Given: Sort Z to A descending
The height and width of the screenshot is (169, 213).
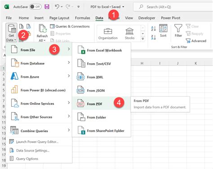Looking at the screenshot, I should [x=154, y=37].
